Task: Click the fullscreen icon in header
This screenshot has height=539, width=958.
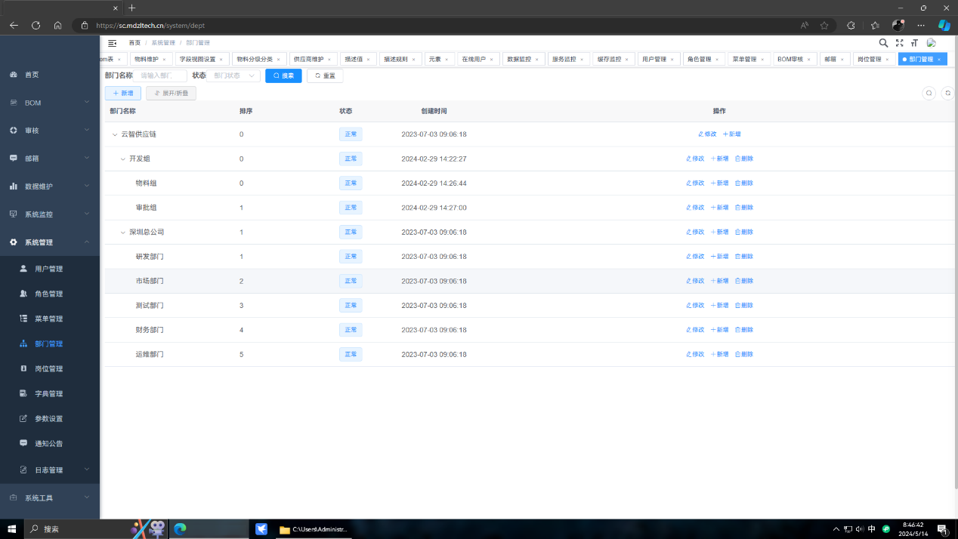Action: coord(899,43)
